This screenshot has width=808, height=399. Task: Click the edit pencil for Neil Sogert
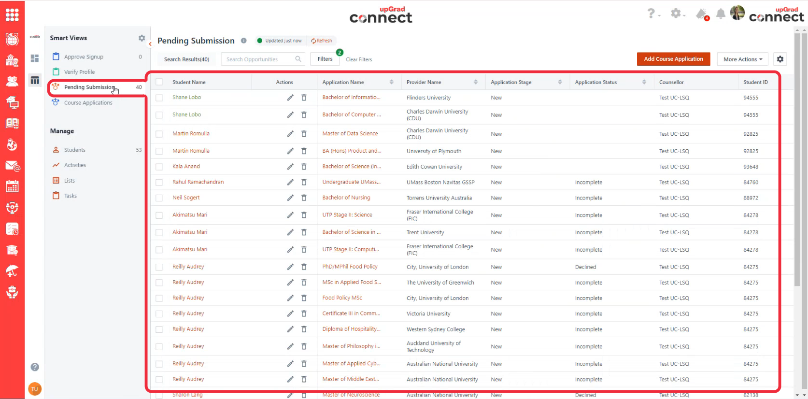(290, 198)
